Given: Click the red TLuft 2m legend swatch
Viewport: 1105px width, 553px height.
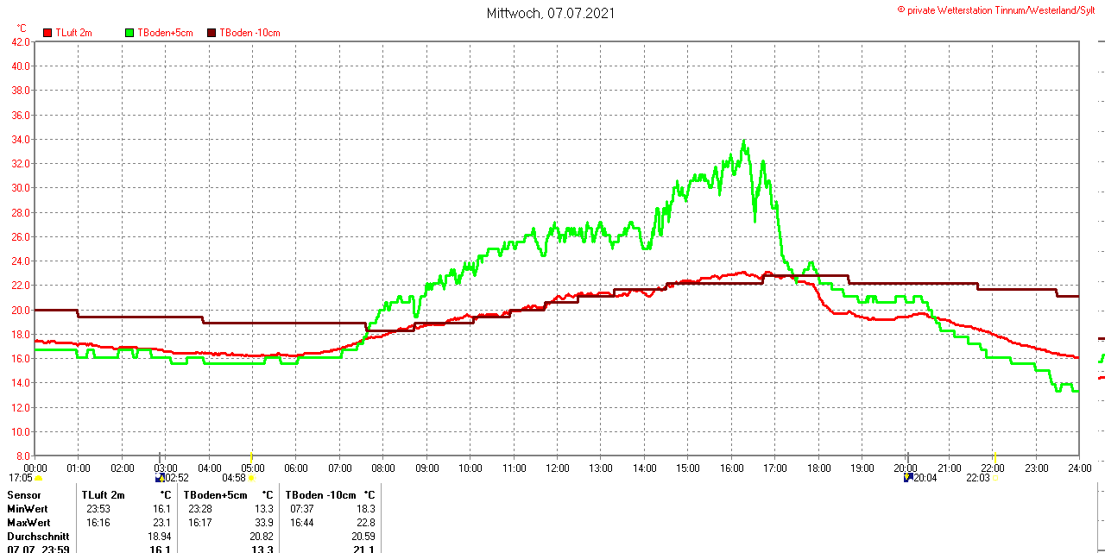Looking at the screenshot, I should tap(47, 33).
